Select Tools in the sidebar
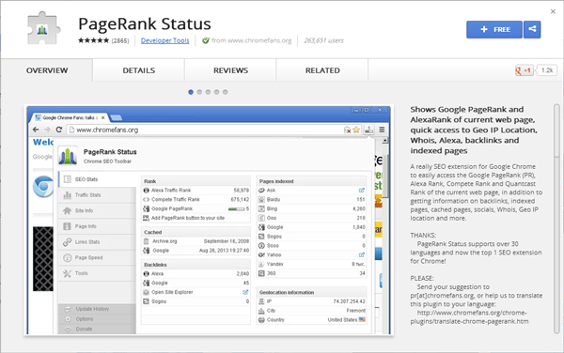The image size is (564, 353). 97,273
